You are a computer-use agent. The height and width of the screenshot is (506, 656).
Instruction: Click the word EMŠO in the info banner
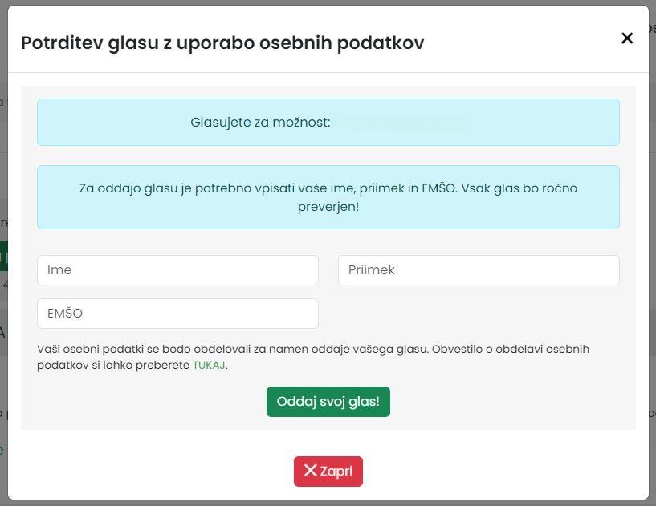coord(438,188)
